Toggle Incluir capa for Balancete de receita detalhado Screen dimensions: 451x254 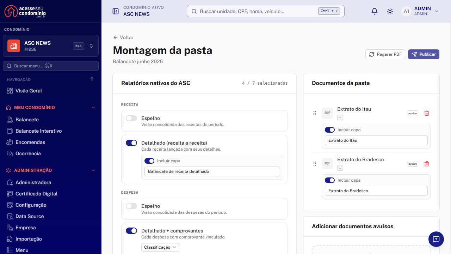click(x=149, y=161)
